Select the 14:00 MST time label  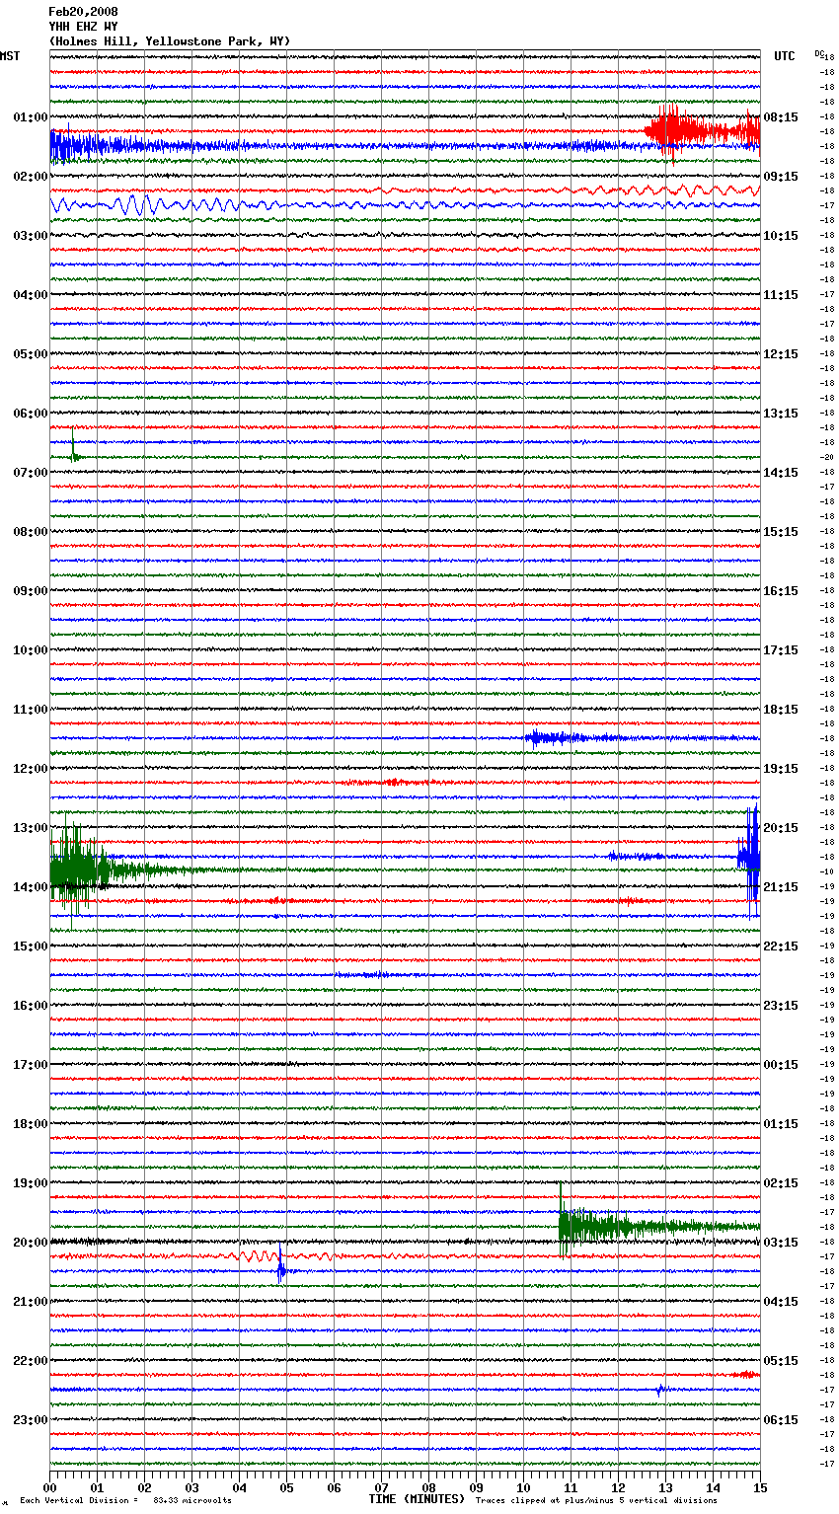[31, 887]
